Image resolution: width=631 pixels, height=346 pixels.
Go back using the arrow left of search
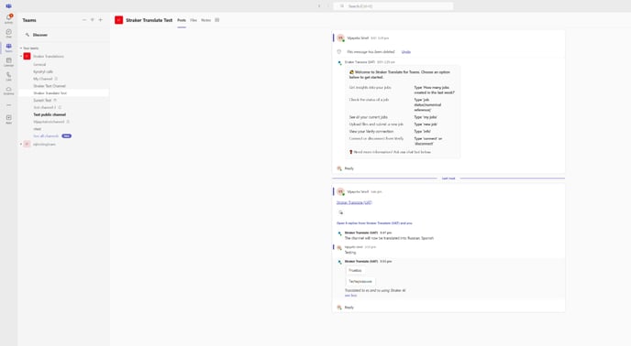319,6
